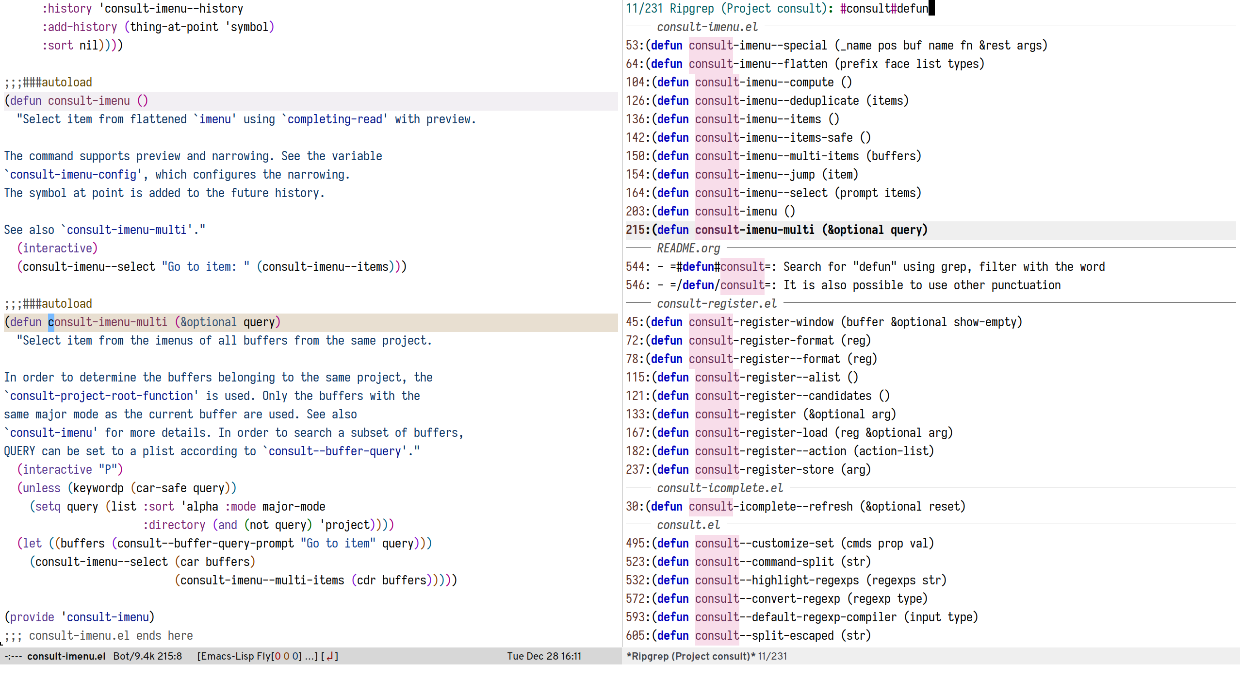Viewport: 1240px width, 680px height.
Task: Select result line 495 consult--customize-set
Action: [780, 543]
